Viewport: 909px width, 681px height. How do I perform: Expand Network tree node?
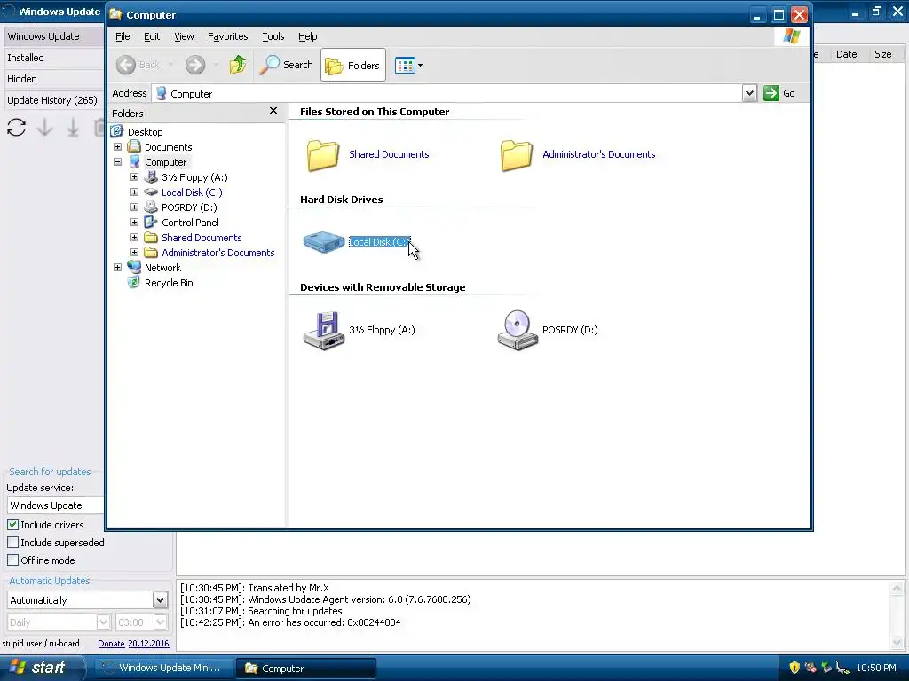tap(118, 268)
